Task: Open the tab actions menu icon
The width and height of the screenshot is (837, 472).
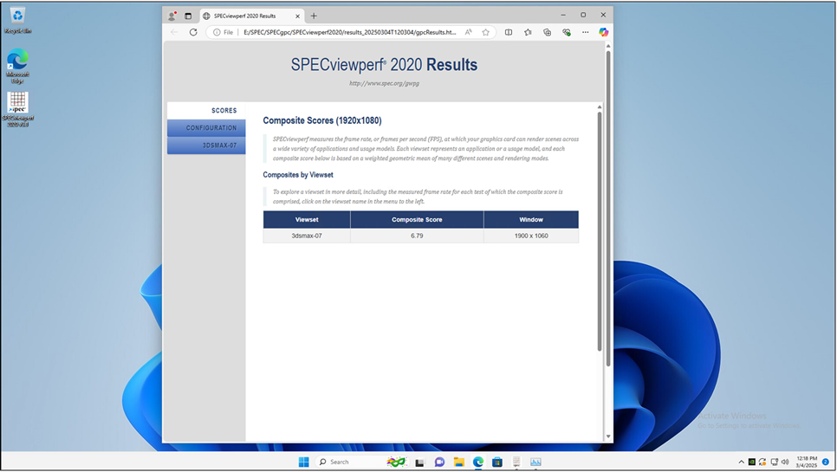Action: point(188,16)
